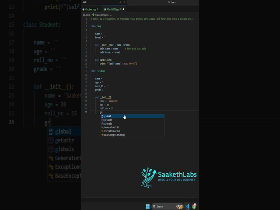Select the 'globals' suggestion
Image resolution: width=280 pixels, height=210 pixels.
(133, 124)
